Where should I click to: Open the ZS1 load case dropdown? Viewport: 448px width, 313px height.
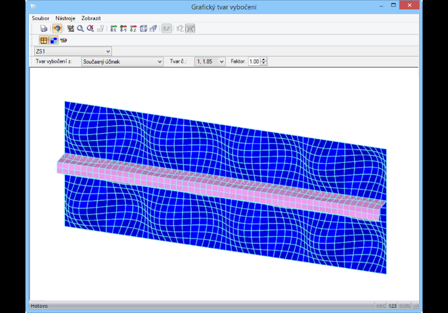(x=73, y=51)
